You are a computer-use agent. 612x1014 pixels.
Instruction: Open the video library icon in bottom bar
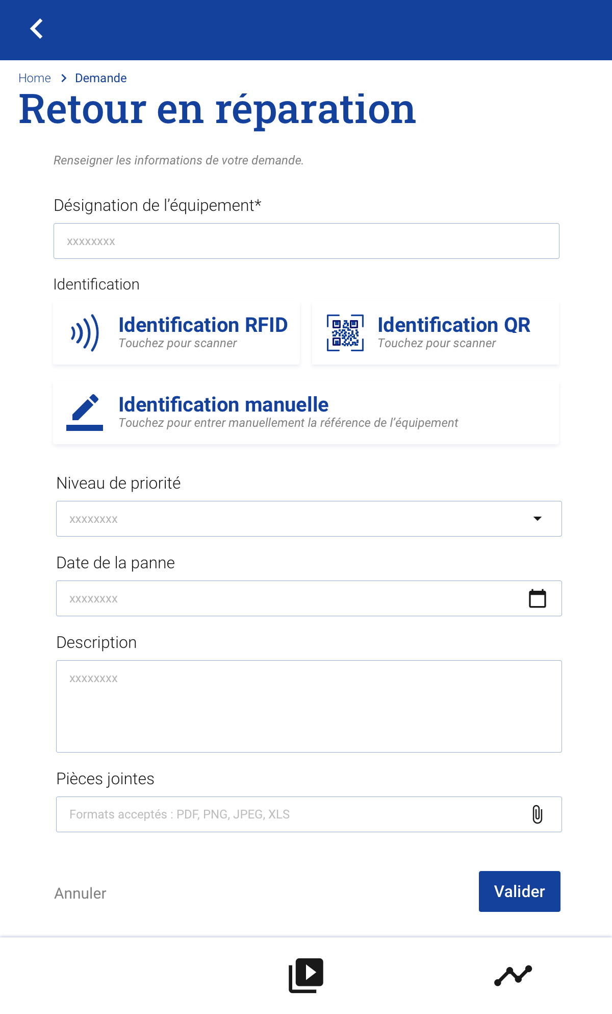point(306,975)
